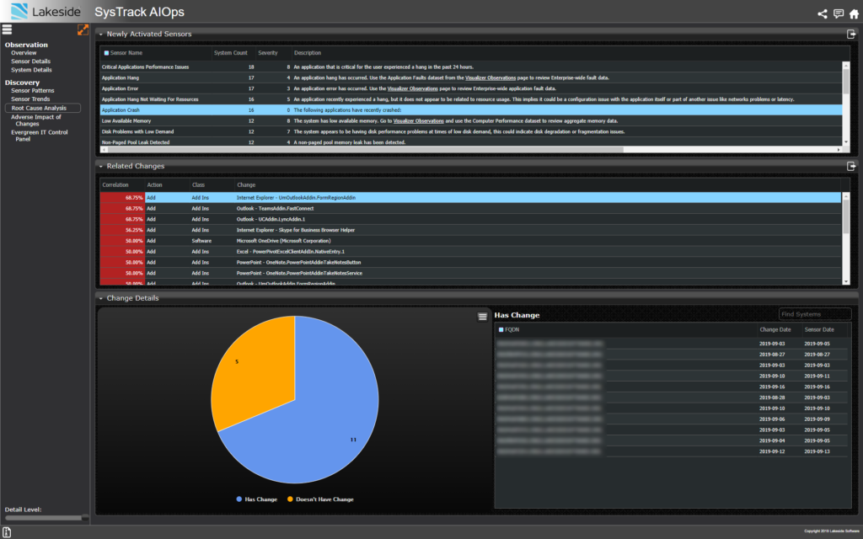863x539 pixels.
Task: Open Sensor Trends page
Action: pyautogui.click(x=30, y=99)
